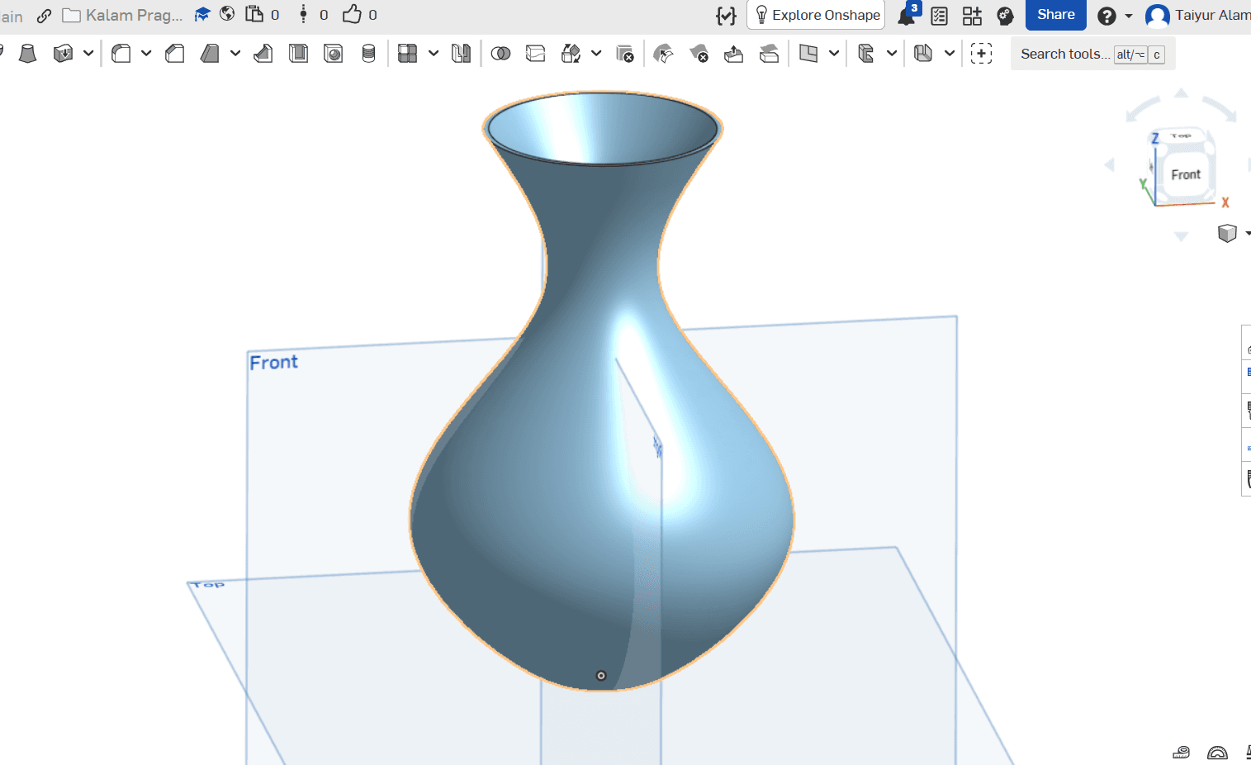
Task: Click the dashed-box add custom features icon
Action: click(981, 54)
